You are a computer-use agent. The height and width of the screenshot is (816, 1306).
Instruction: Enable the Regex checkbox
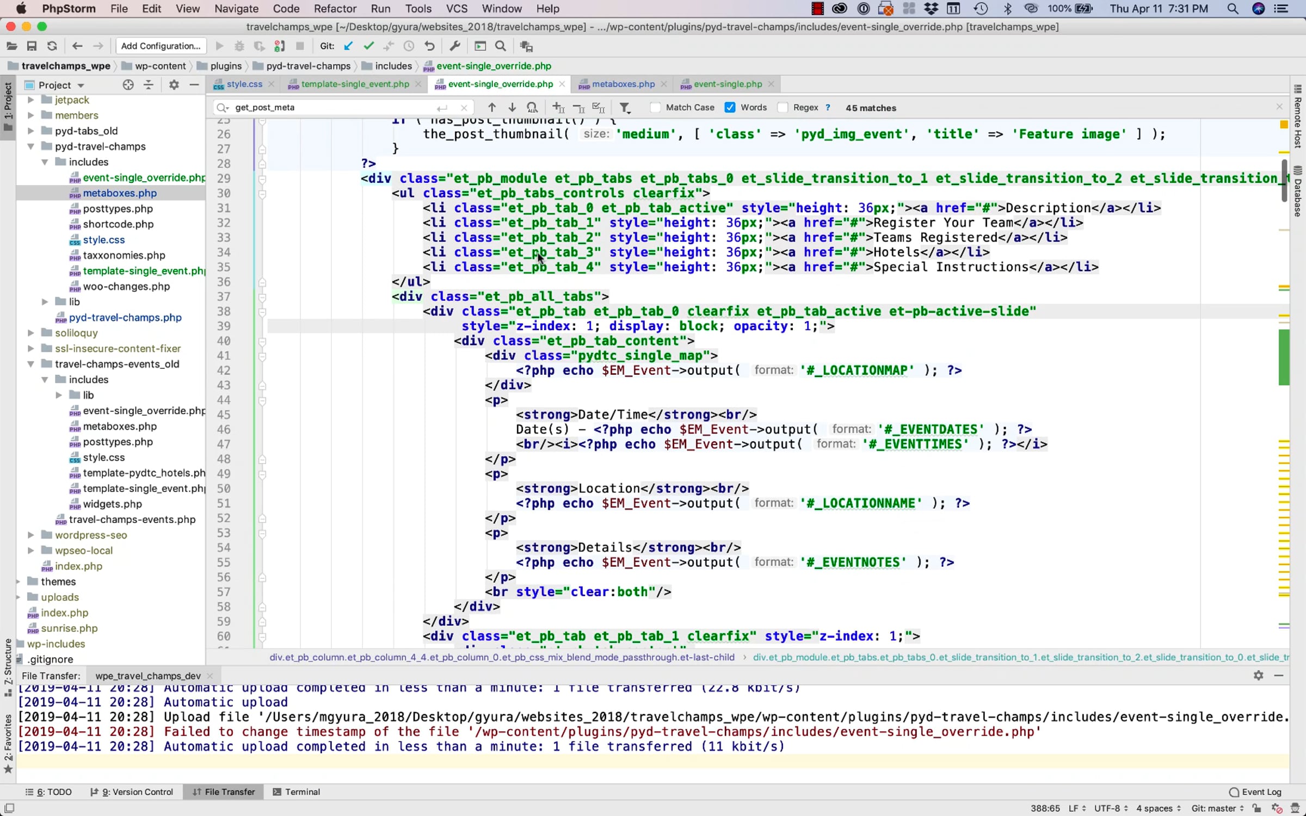click(783, 108)
